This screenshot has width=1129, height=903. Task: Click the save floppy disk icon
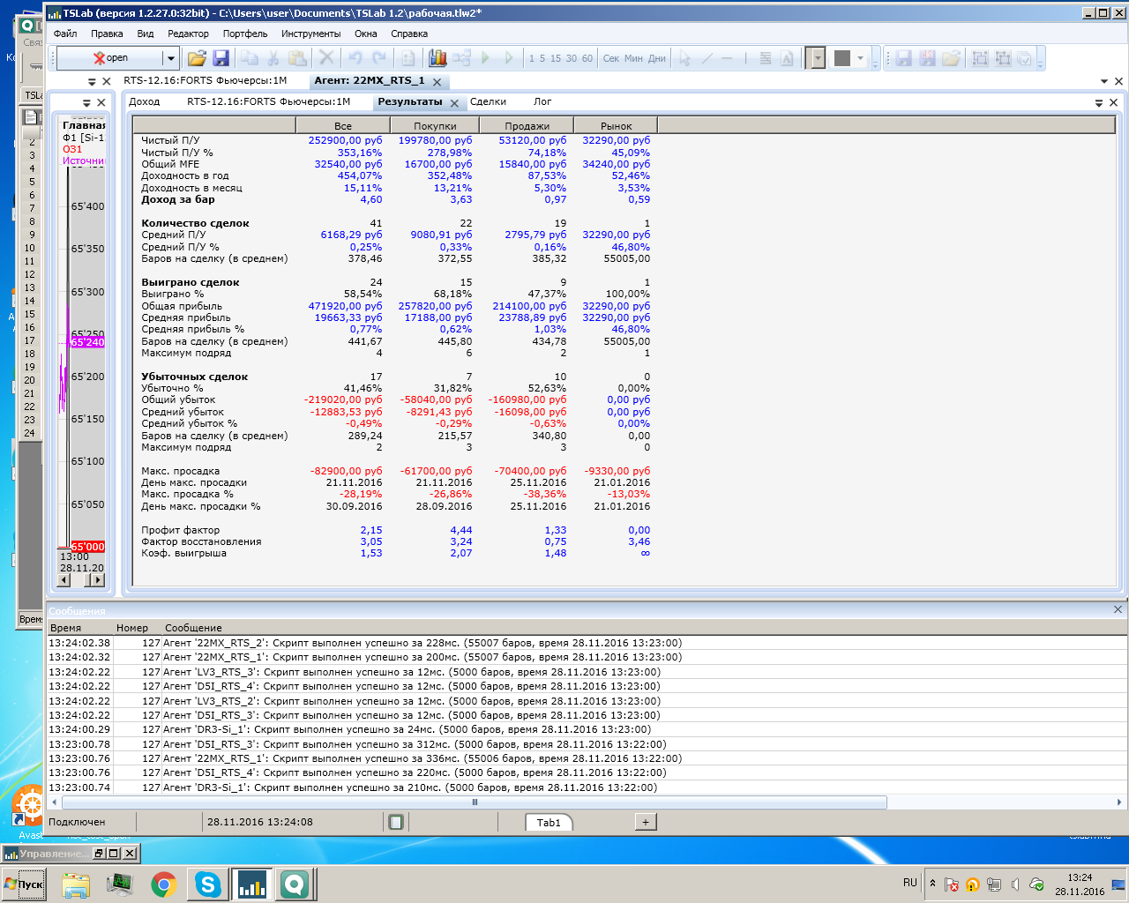coord(221,58)
